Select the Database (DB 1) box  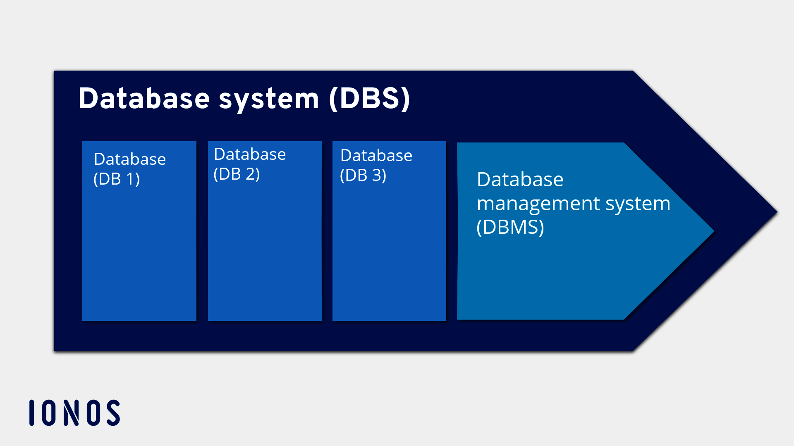[139, 248]
